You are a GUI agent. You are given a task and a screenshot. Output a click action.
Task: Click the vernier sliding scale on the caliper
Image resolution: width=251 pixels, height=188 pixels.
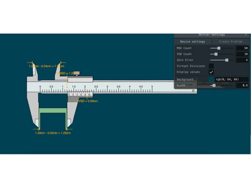80,94
